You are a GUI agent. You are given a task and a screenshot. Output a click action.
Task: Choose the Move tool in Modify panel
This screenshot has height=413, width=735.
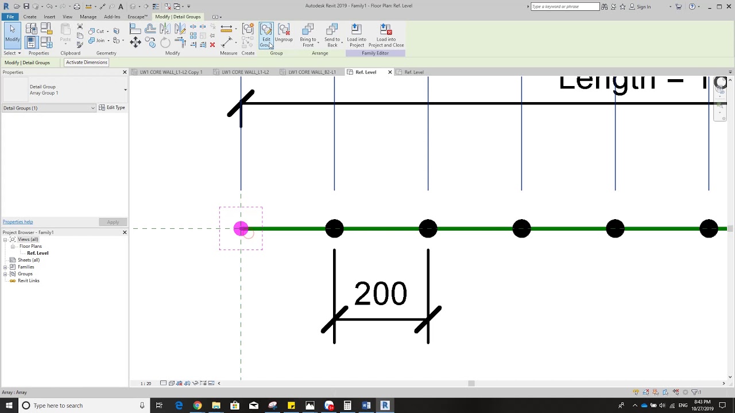pos(136,42)
